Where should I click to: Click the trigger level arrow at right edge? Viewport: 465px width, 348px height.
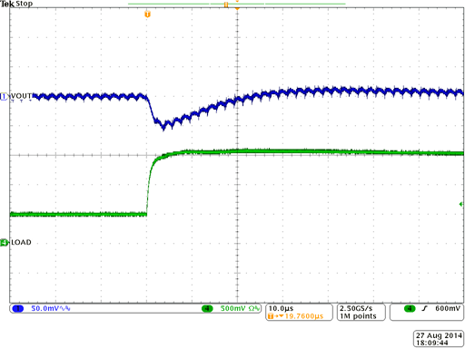pyautogui.click(x=461, y=205)
